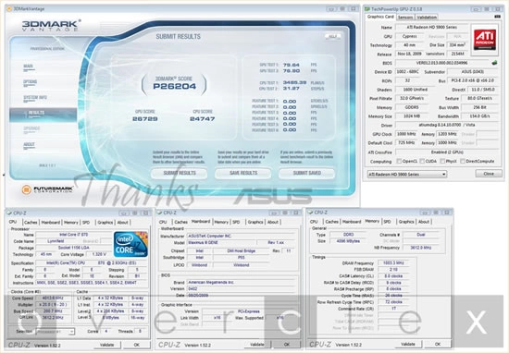Enable the PhysX checkbox
Screen dimensions: 509x353
click(442, 161)
